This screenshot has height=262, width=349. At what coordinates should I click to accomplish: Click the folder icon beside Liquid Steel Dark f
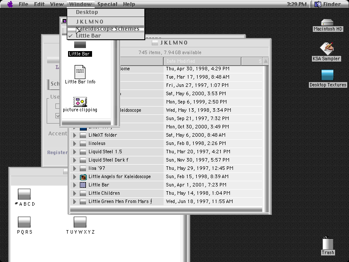[x=83, y=160]
